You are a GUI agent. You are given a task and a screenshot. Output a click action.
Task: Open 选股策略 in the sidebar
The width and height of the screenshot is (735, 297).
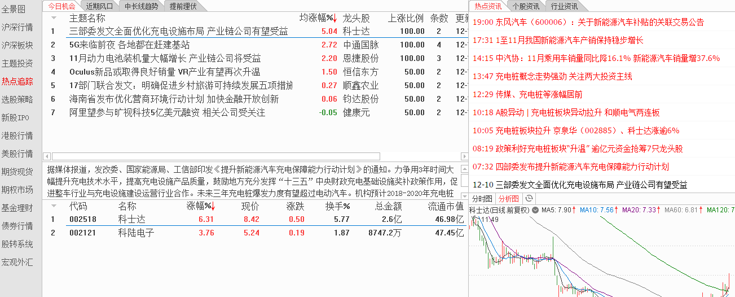(x=17, y=99)
